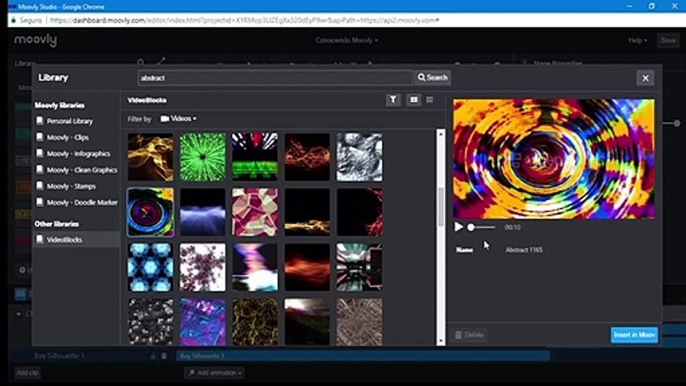Click the Chrome address bar URL

pyautogui.click(x=244, y=20)
